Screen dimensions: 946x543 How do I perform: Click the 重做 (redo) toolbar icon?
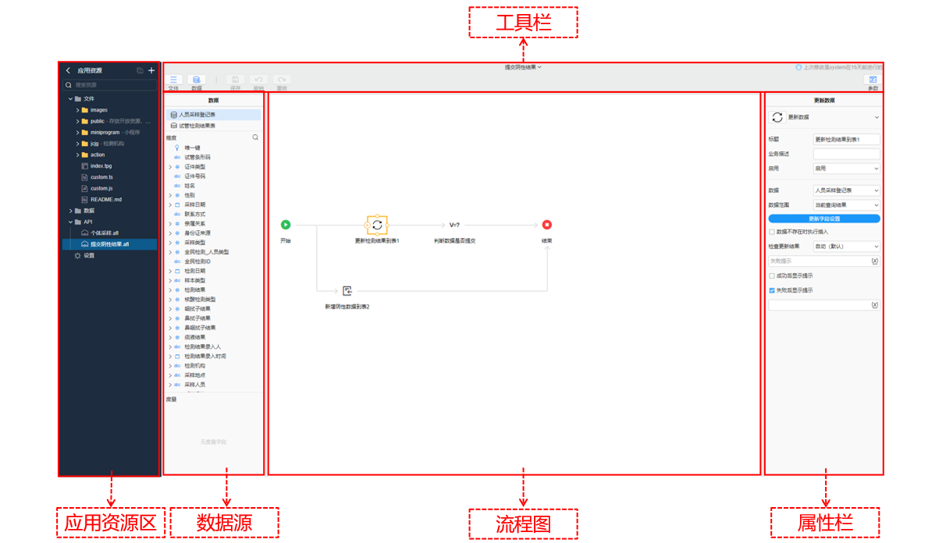[280, 79]
